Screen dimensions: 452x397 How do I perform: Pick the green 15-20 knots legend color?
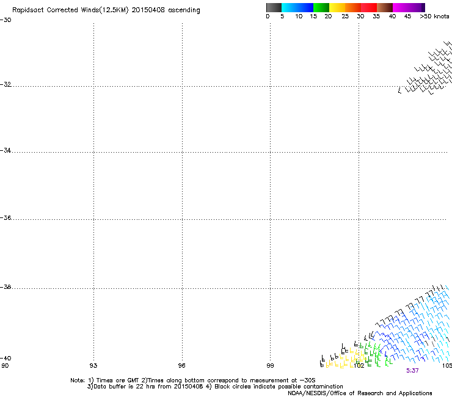pyautogui.click(x=321, y=7)
